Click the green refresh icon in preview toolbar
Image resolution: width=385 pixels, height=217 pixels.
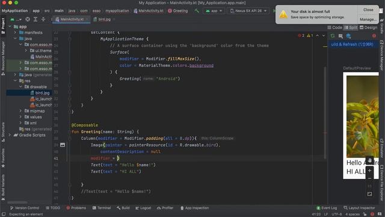point(333,36)
